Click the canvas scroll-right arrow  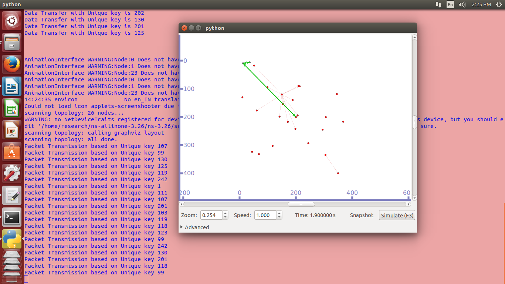tap(409, 204)
